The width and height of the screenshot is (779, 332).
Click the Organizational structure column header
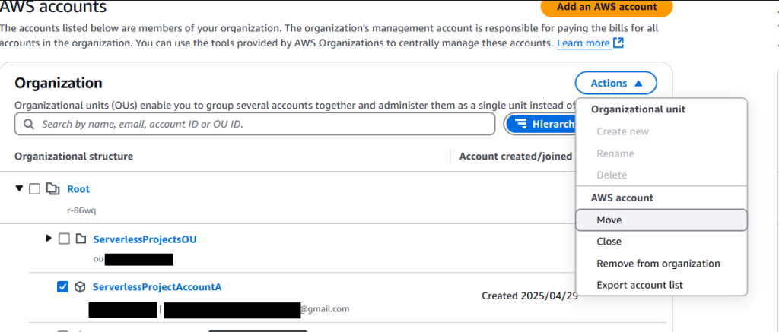pos(74,157)
